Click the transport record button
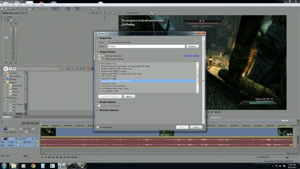The image size is (300, 169). click(x=42, y=157)
